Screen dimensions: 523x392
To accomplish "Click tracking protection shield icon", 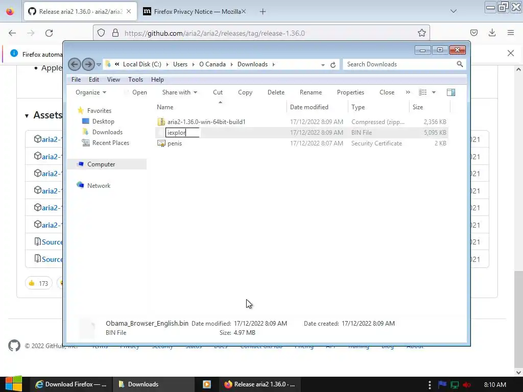I will [x=101, y=33].
